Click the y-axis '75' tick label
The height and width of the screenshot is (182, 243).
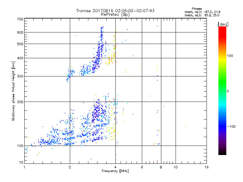click(21, 163)
